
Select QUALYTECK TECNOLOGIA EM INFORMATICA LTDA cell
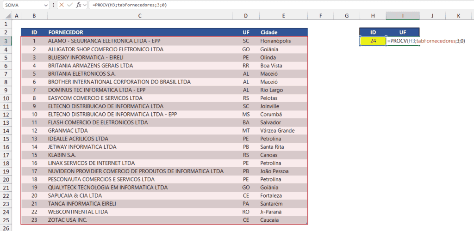(140, 188)
